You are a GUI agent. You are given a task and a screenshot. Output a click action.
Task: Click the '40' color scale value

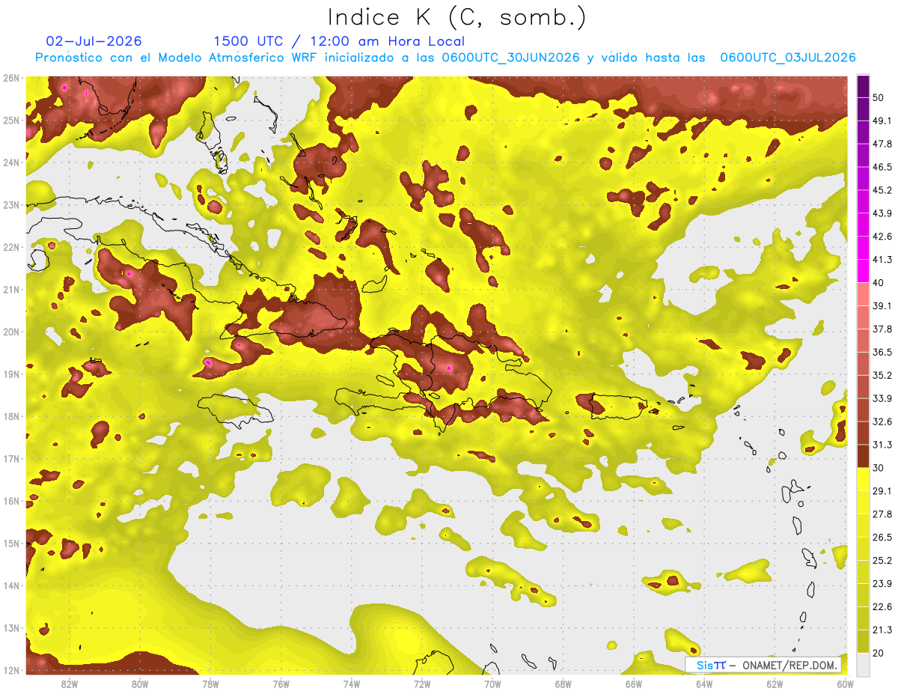pos(879,283)
